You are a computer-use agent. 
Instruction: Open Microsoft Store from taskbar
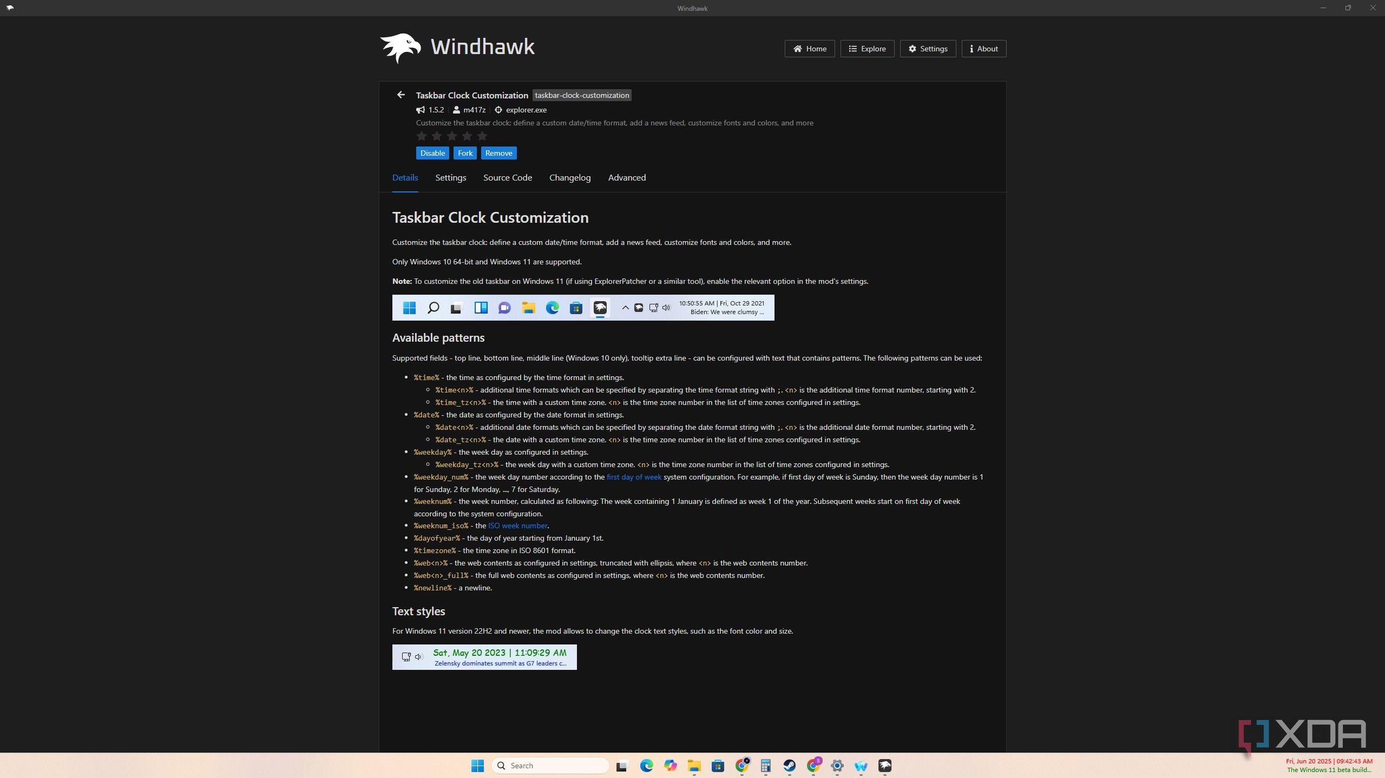click(718, 766)
